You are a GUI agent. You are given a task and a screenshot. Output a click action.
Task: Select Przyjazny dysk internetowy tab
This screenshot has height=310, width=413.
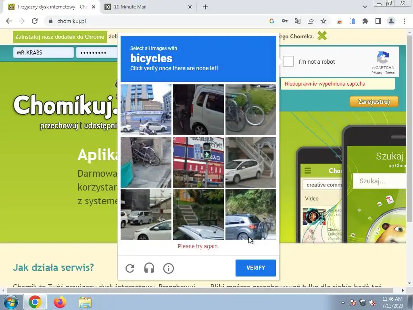[52, 7]
